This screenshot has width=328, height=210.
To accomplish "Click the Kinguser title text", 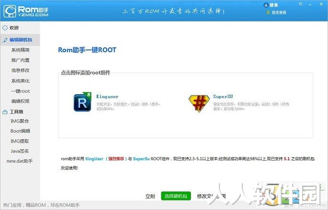I will point(107,97).
